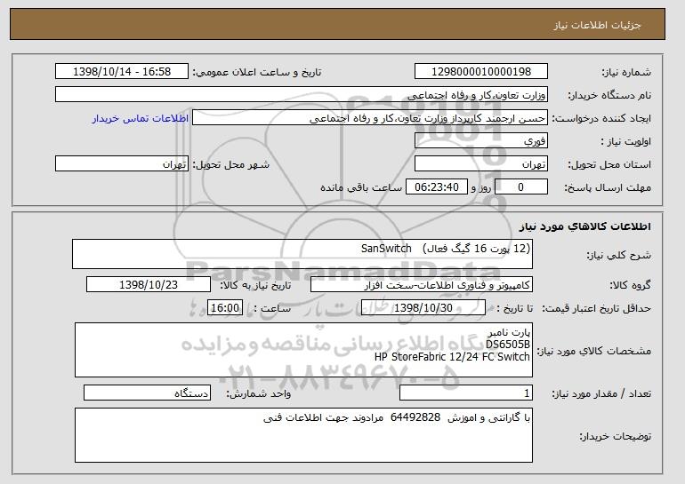
Task: Click the need number field 1298000010000198
Action: point(481,72)
